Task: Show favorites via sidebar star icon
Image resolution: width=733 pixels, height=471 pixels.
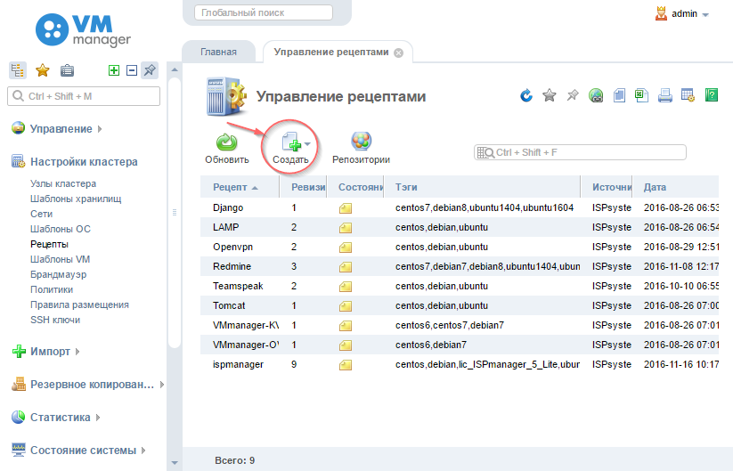Action: tap(43, 70)
